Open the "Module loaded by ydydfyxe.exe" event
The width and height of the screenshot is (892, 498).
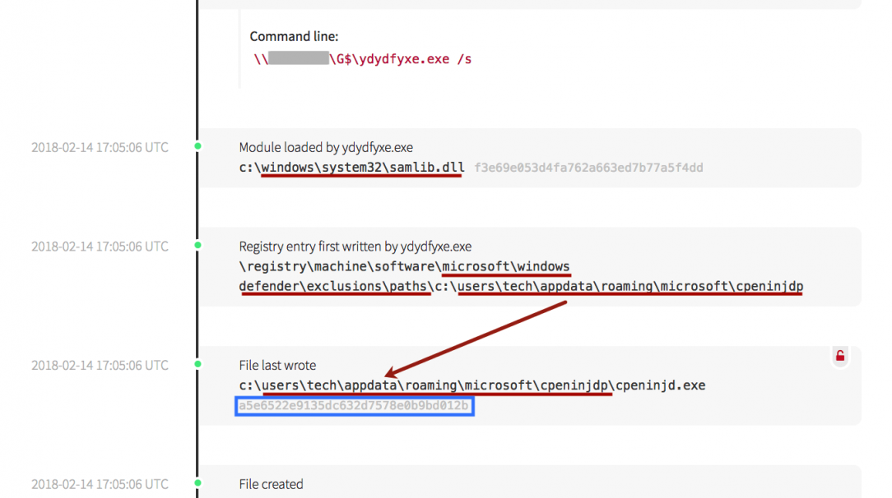325,148
